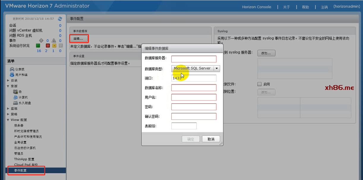
Task: Collapse the View 配置 tree section
Action: [8, 120]
